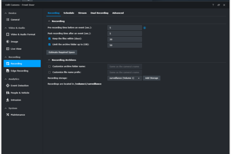Image resolution: width=231 pixels, height=154 pixels.
Task: Collapse the Recording settings section
Action: [49, 21]
